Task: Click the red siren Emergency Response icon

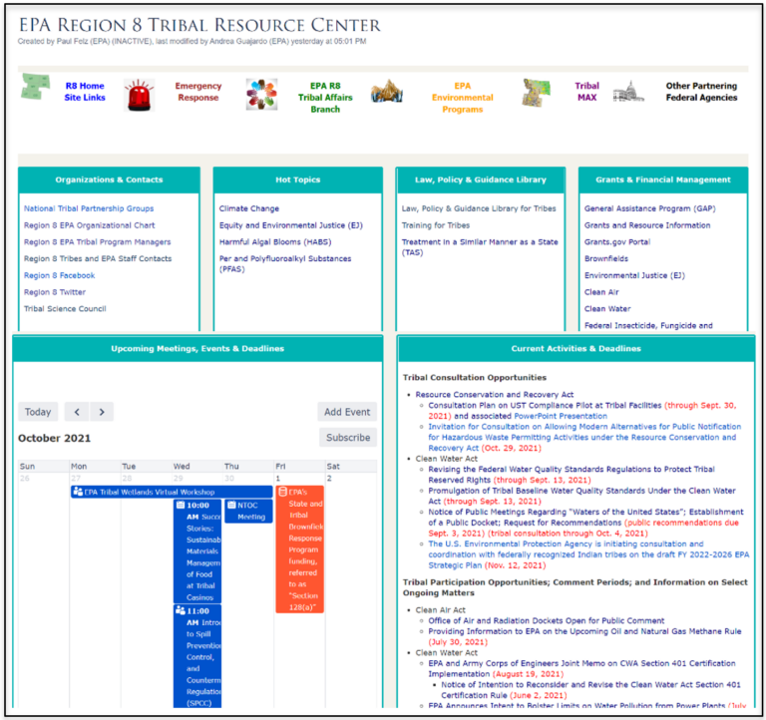Action: click(x=140, y=96)
